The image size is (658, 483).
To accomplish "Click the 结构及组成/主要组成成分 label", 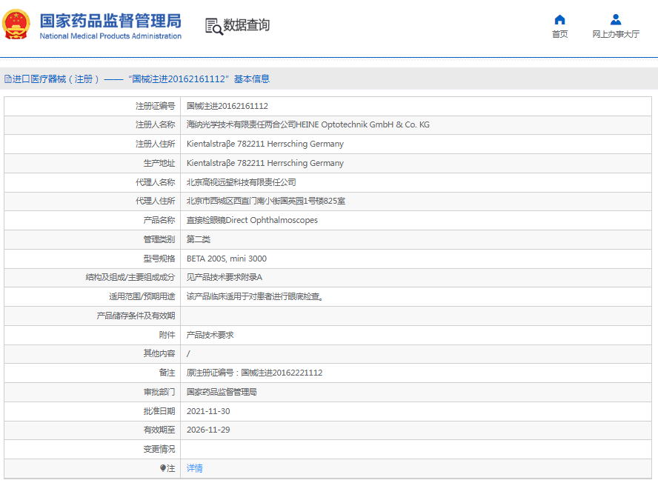I will [130, 277].
